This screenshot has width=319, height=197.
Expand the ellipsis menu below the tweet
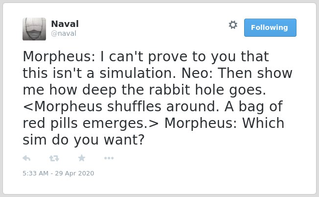(x=109, y=158)
